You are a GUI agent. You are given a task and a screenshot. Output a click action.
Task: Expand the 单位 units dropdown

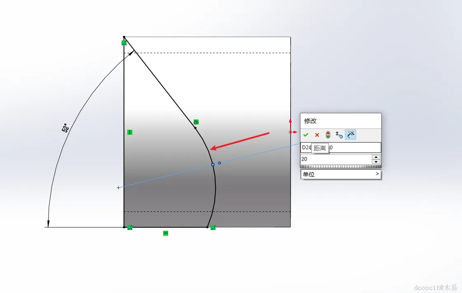(x=340, y=174)
